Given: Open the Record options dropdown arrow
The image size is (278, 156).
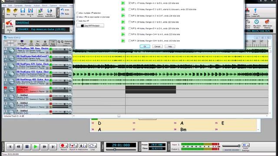Looking at the screenshot, I should (x=66, y=146).
